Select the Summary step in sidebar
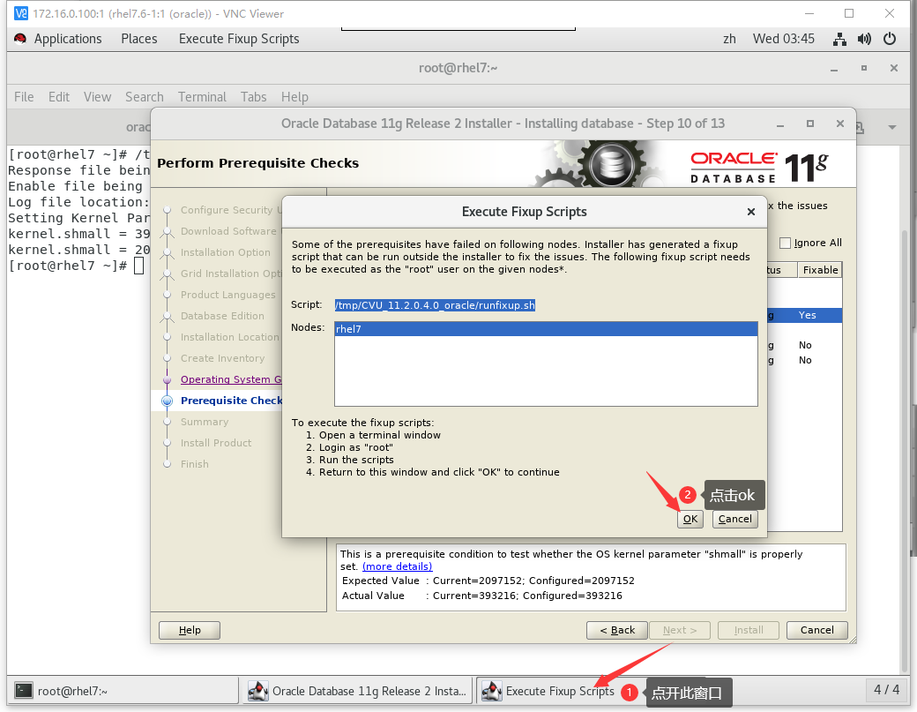The width and height of the screenshot is (917, 712). coord(204,422)
